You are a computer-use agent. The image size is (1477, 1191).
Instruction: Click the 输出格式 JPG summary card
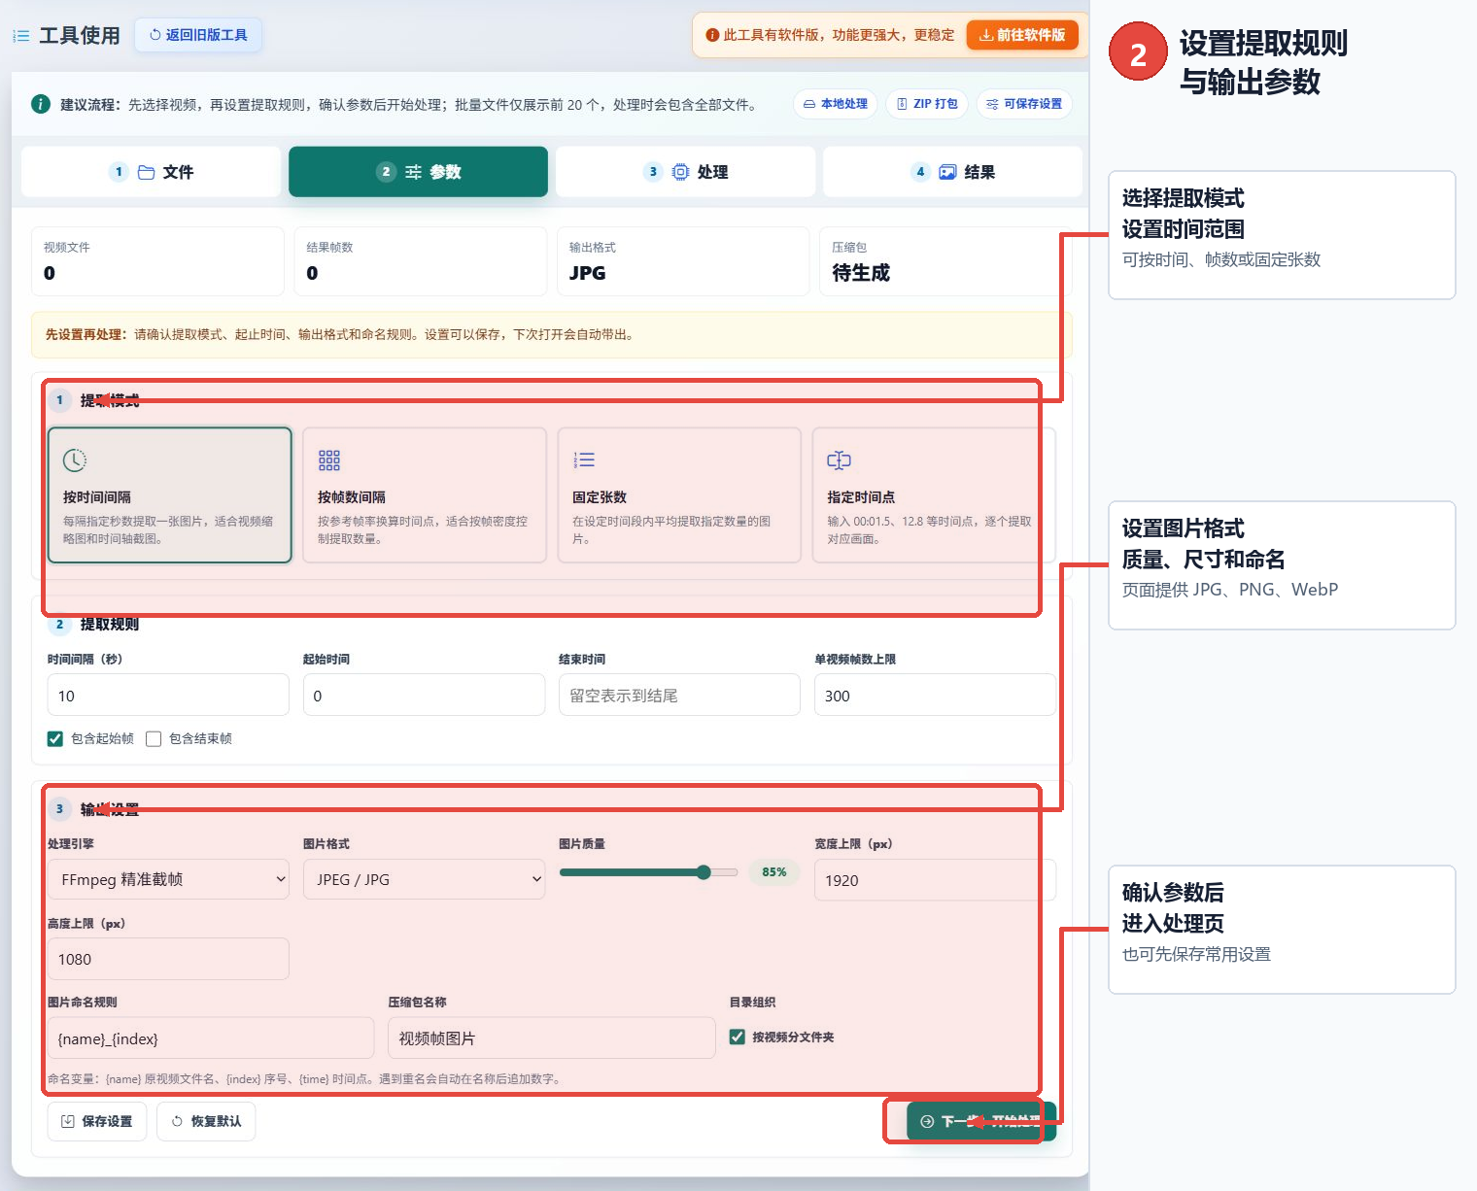[x=683, y=261]
